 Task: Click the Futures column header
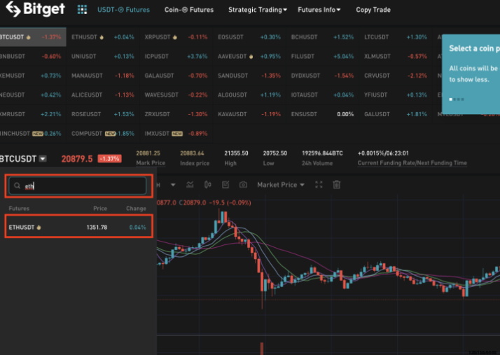[x=19, y=208]
